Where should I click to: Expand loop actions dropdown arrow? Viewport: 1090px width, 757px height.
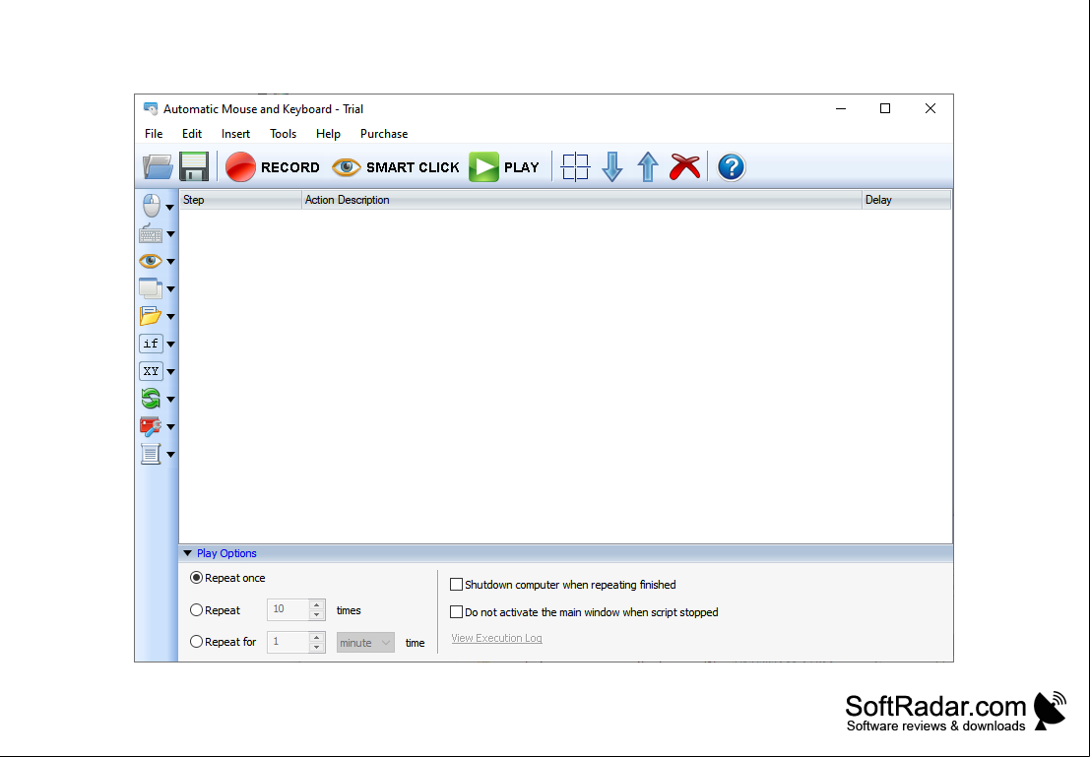(170, 400)
